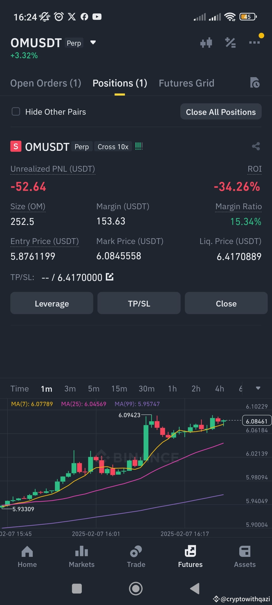Screen dimensions: 272x605
Task: Select the Time chart view
Action: 20,388
